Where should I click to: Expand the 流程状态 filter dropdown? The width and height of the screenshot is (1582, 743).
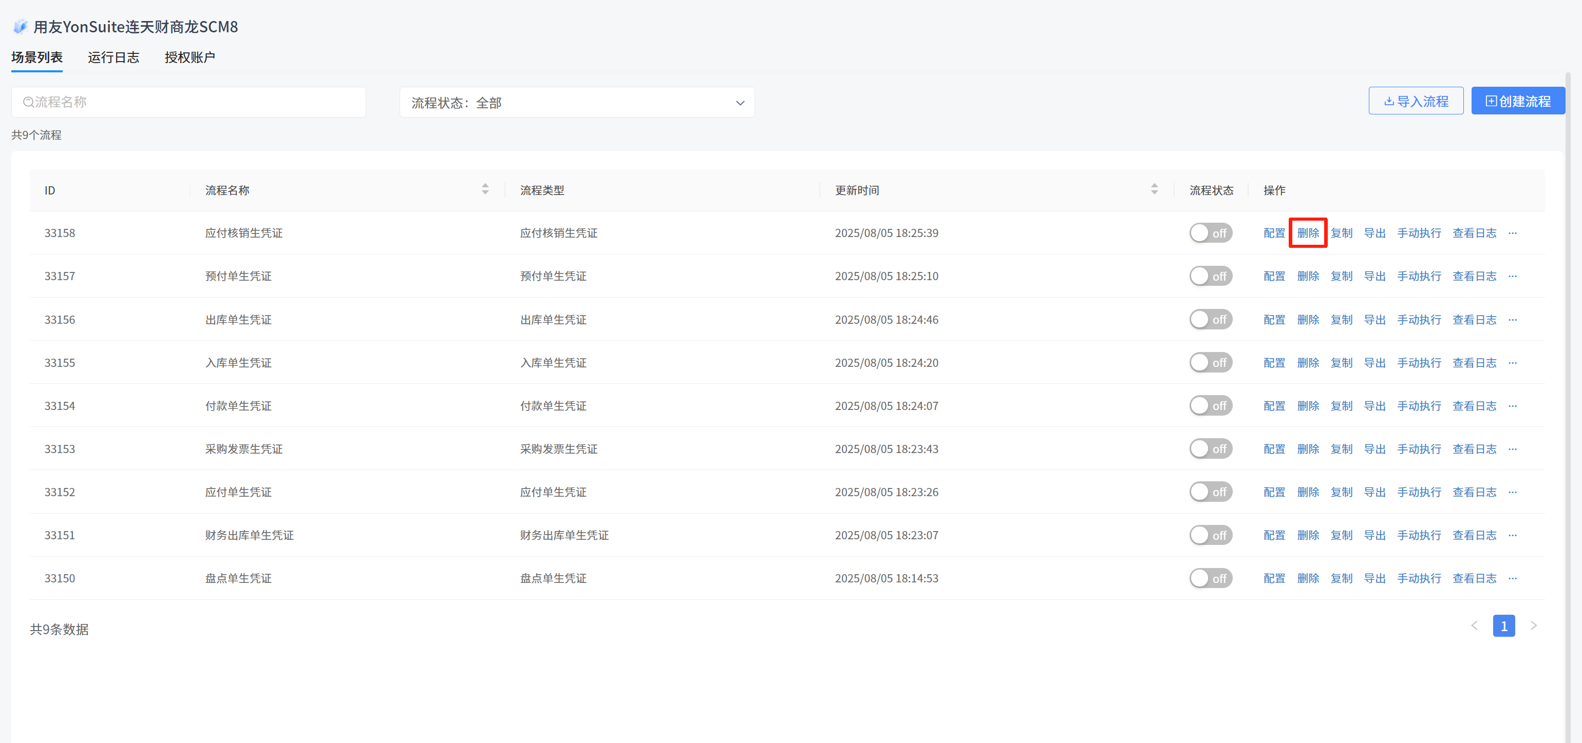coord(577,103)
